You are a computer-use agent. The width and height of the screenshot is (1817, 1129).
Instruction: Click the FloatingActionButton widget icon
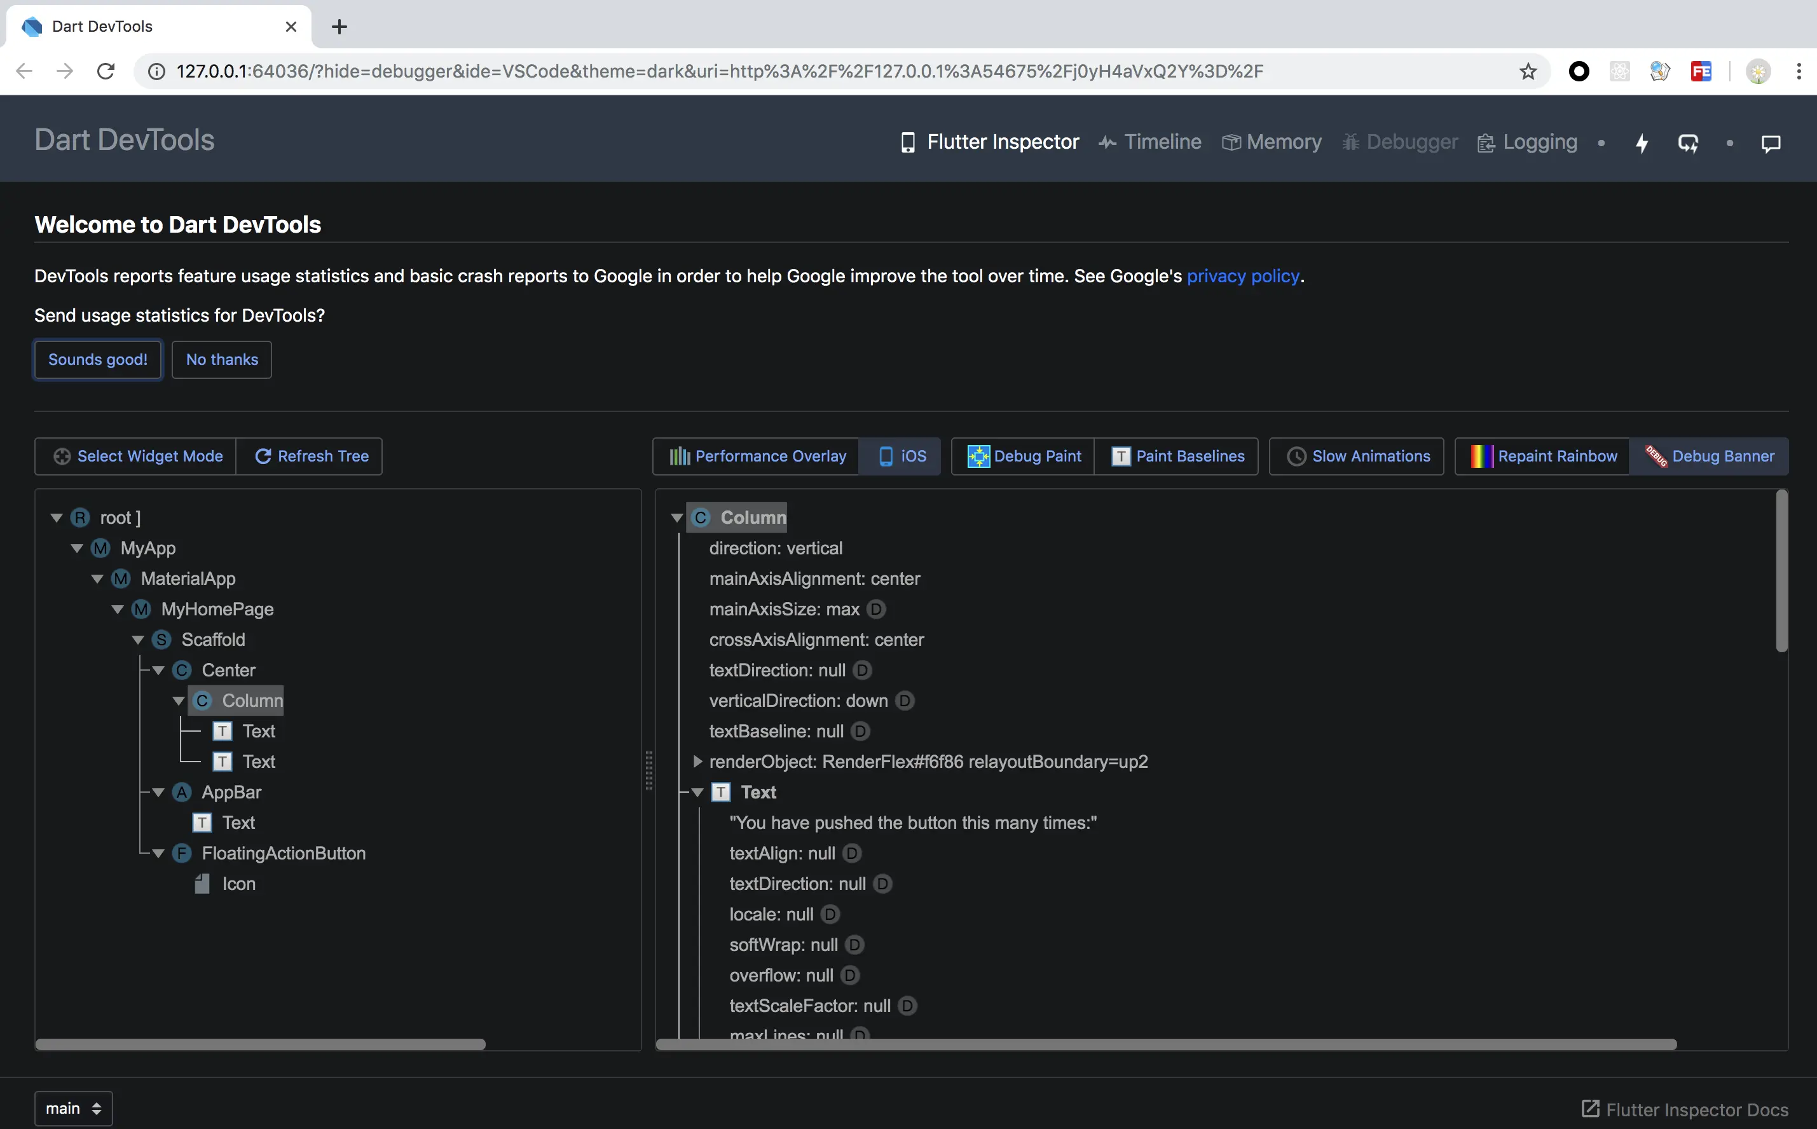[x=182, y=854]
